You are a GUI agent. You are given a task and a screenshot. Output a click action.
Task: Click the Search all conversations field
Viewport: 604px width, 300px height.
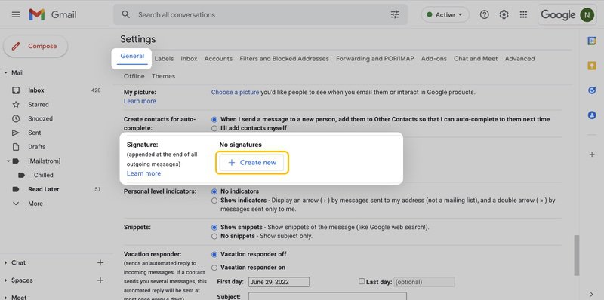click(x=260, y=14)
